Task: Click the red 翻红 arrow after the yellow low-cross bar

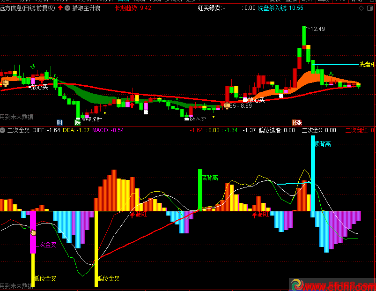Action: [132, 215]
